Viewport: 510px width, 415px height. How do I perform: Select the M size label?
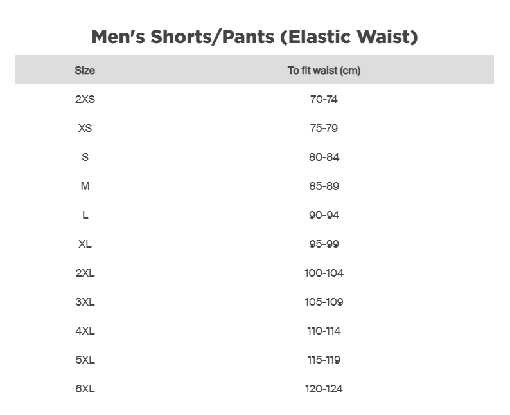pos(85,186)
